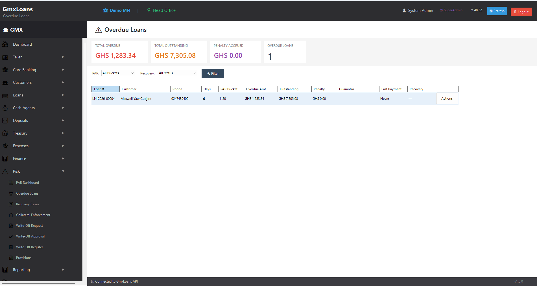Click the Risk warning triangle icon
The width and height of the screenshot is (537, 286).
tap(5, 171)
